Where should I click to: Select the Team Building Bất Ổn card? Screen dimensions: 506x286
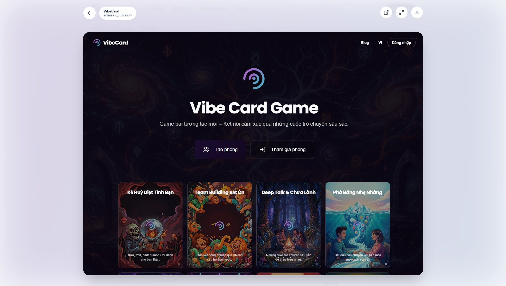tap(220, 225)
